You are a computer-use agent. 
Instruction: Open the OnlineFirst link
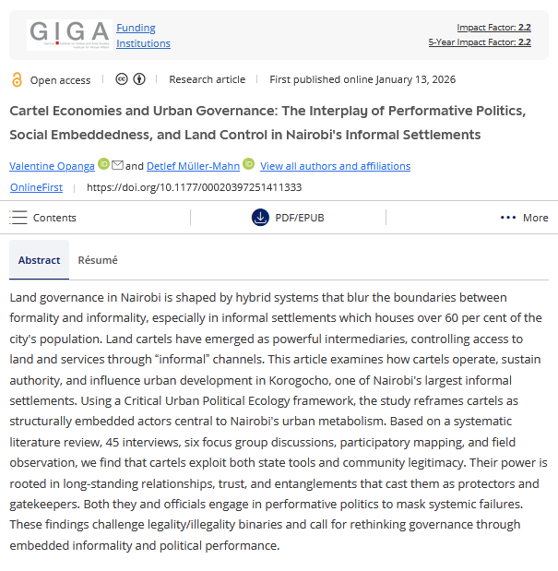tap(38, 187)
